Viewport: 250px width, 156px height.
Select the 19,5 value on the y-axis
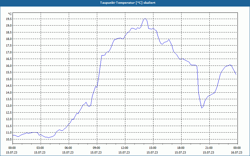click(9, 19)
